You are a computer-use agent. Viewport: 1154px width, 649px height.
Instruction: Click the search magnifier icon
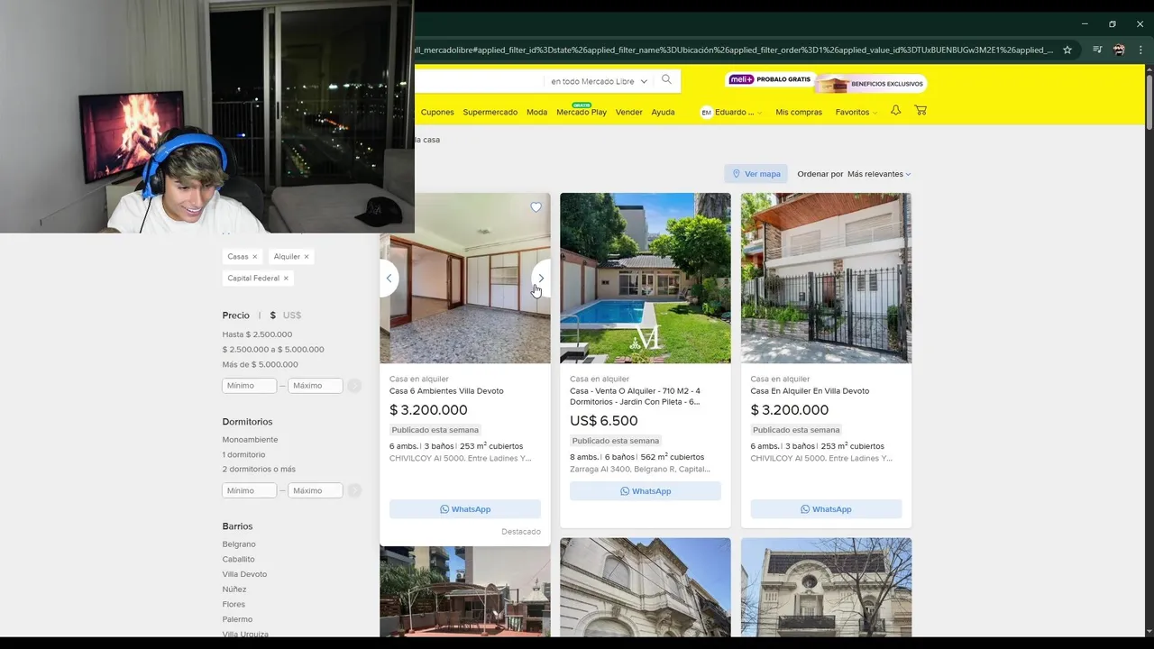(x=666, y=80)
